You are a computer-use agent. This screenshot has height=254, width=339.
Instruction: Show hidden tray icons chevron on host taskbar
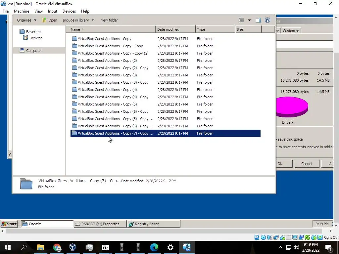pos(280,247)
